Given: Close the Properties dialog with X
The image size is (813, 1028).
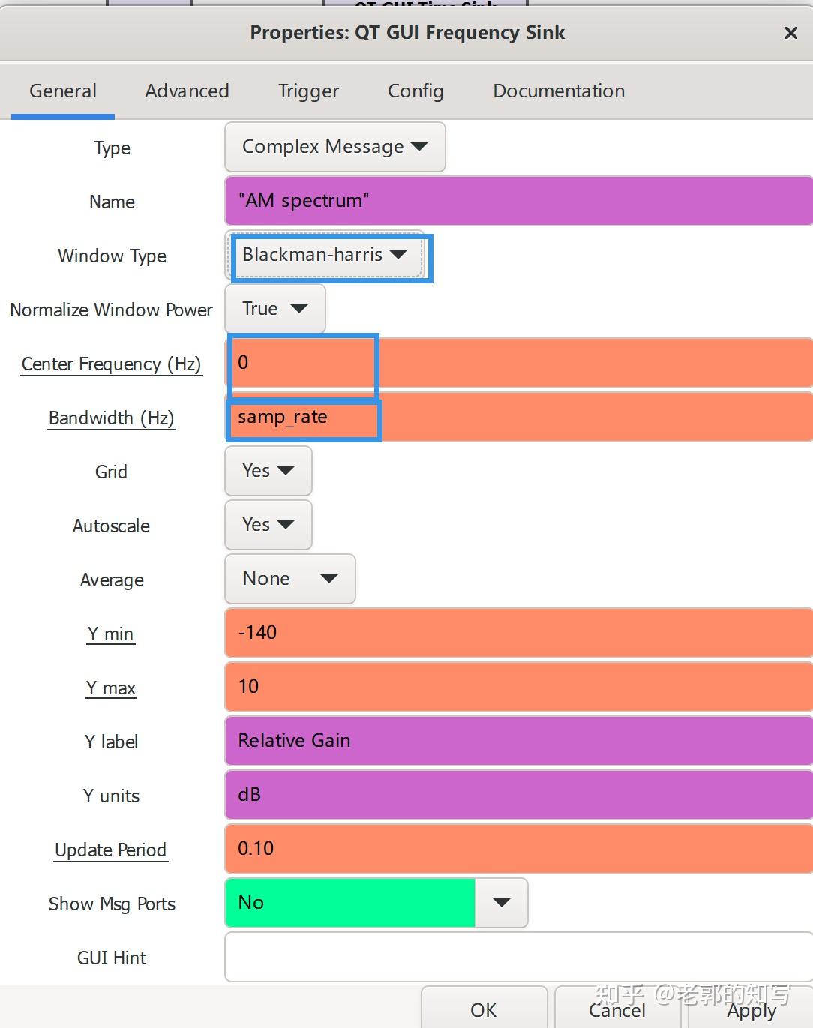Looking at the screenshot, I should [x=790, y=33].
